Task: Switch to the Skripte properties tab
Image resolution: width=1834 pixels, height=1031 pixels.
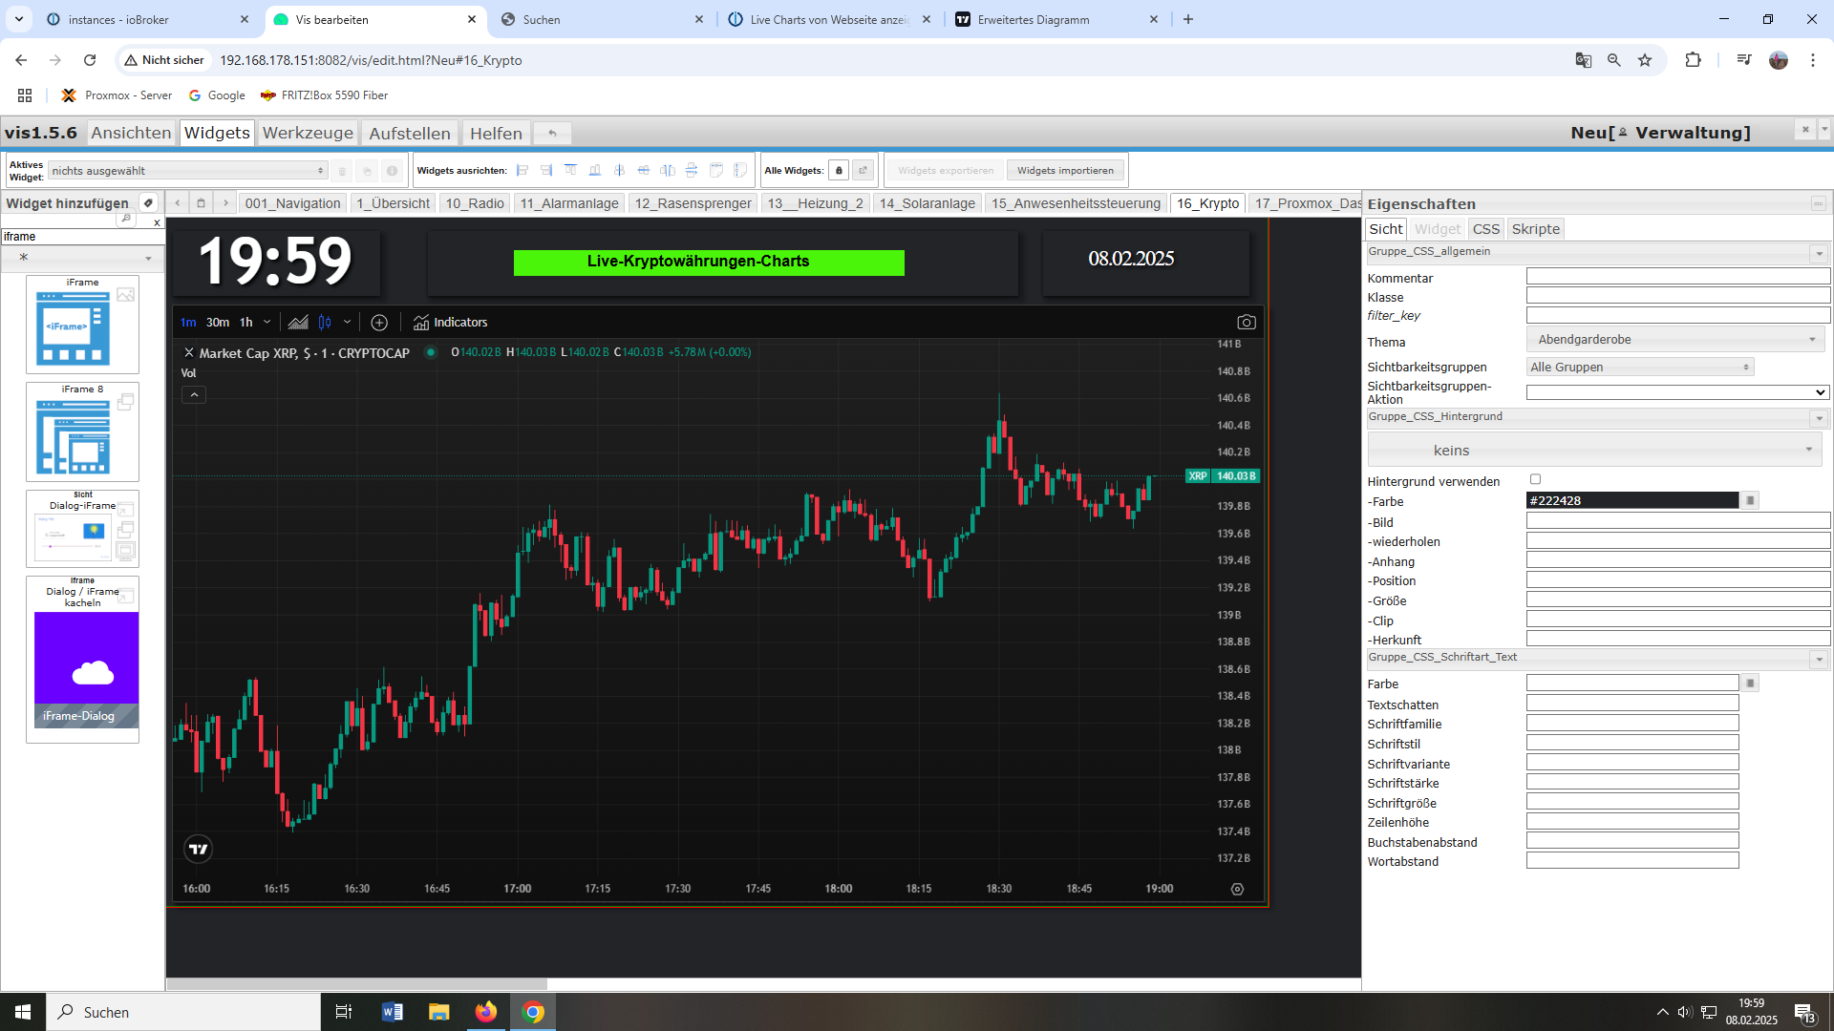Action: point(1535,229)
